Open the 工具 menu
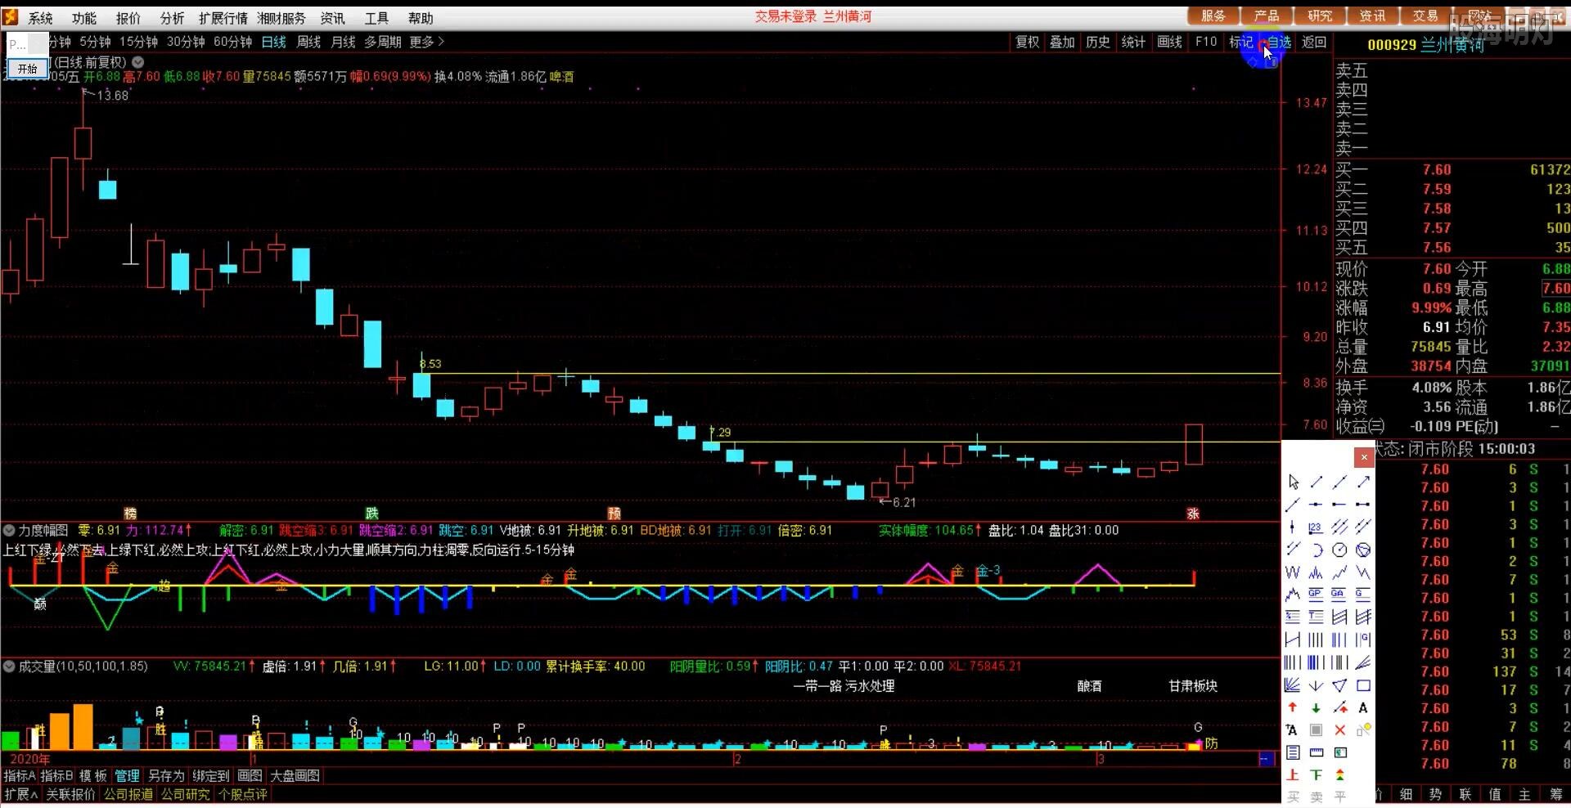Screen dimensions: 1571x808 click(x=376, y=18)
